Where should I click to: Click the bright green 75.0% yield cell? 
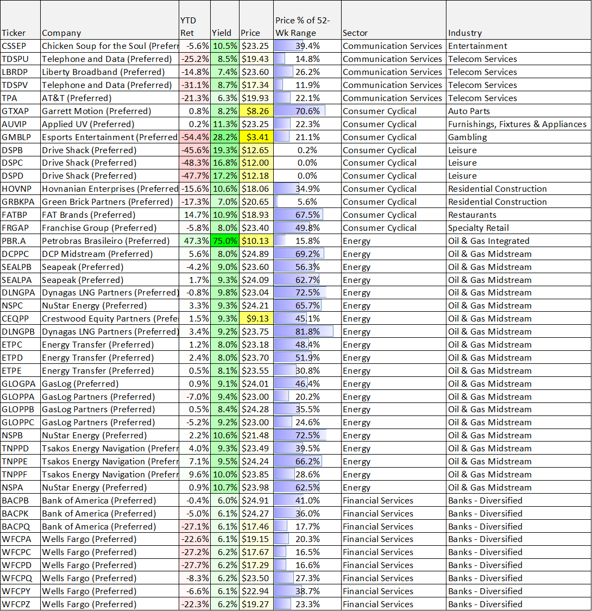225,241
